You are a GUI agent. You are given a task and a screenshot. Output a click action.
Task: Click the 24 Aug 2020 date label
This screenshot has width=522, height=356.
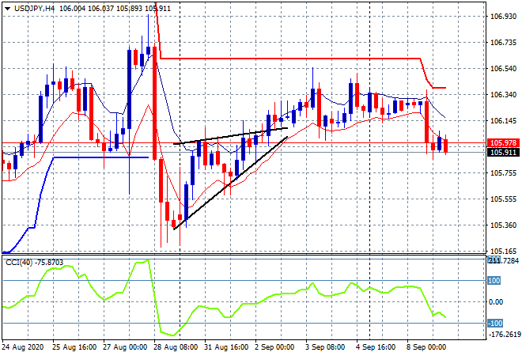(x=23, y=347)
